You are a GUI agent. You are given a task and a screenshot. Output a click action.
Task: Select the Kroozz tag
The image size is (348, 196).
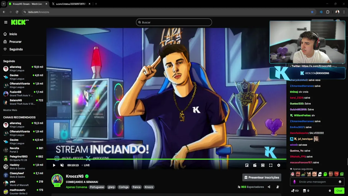pos(149,187)
